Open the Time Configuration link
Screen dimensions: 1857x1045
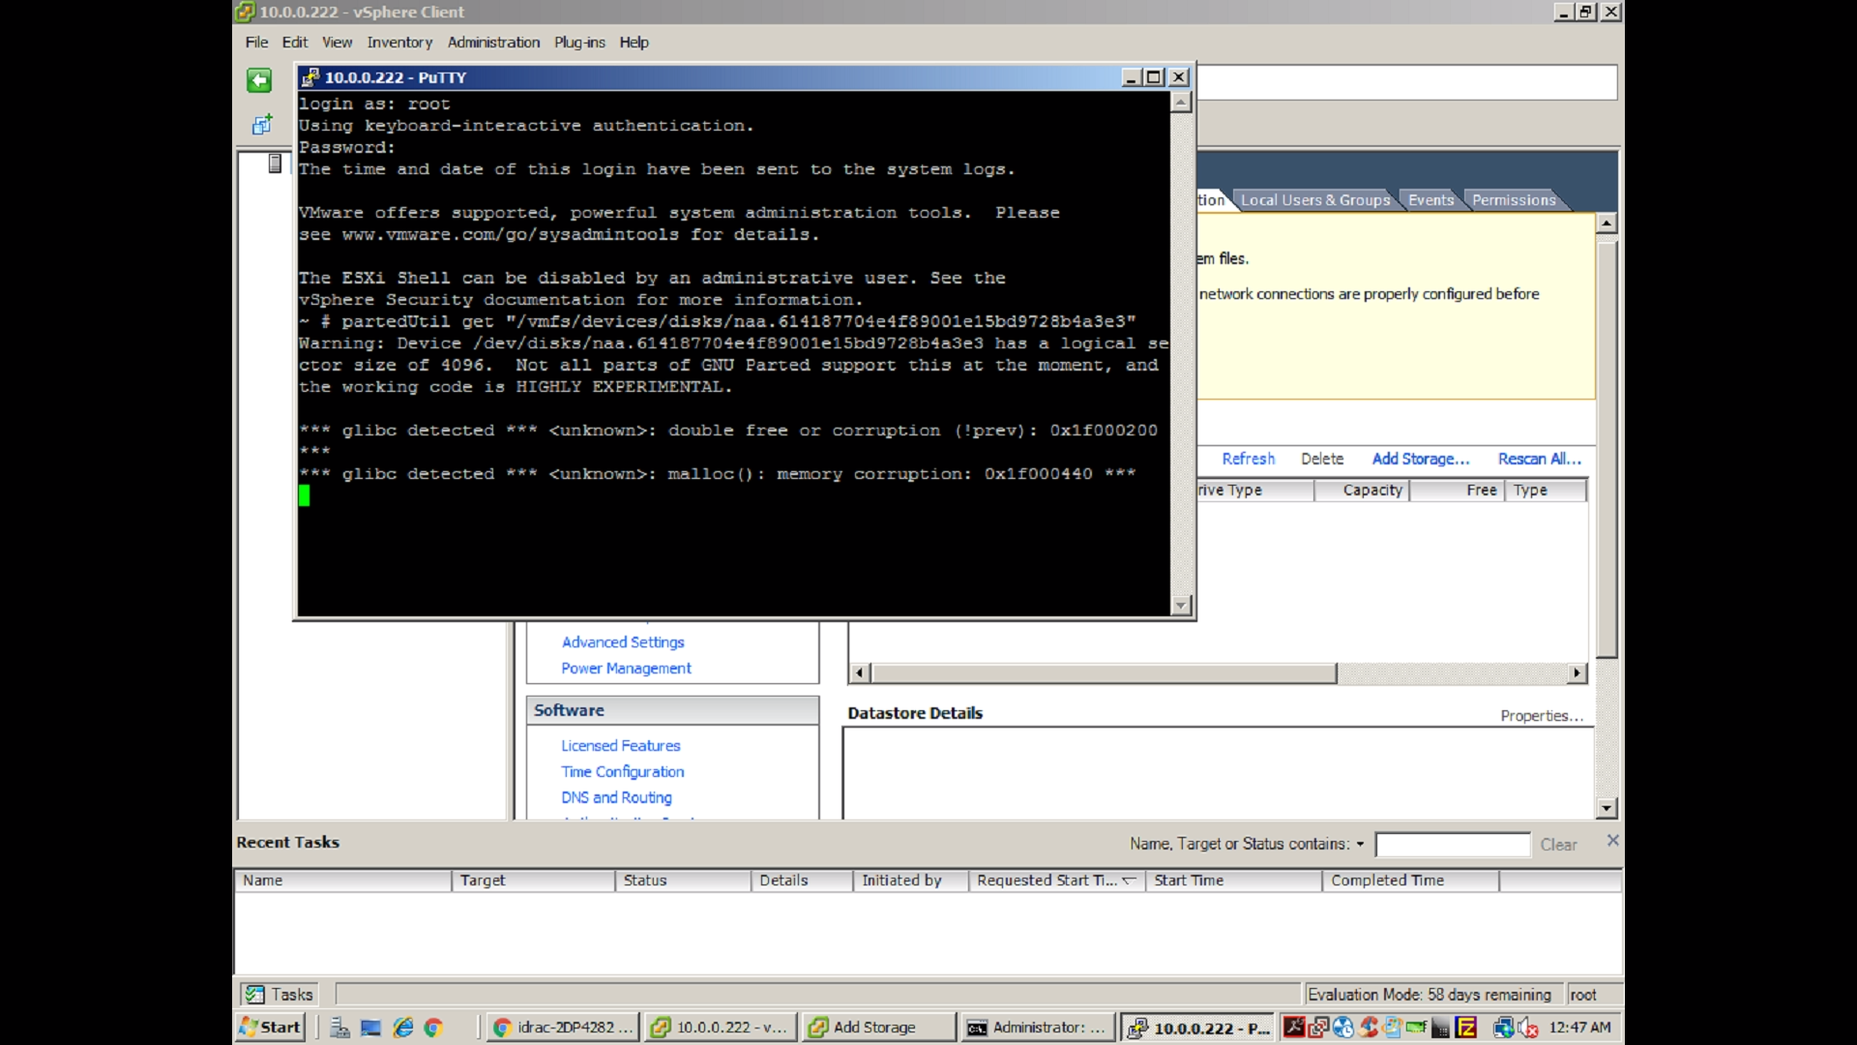click(623, 771)
